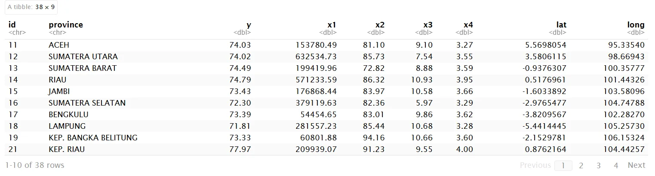
Task: Select the BENGKULU x1 value 54454.65
Action: coord(319,115)
